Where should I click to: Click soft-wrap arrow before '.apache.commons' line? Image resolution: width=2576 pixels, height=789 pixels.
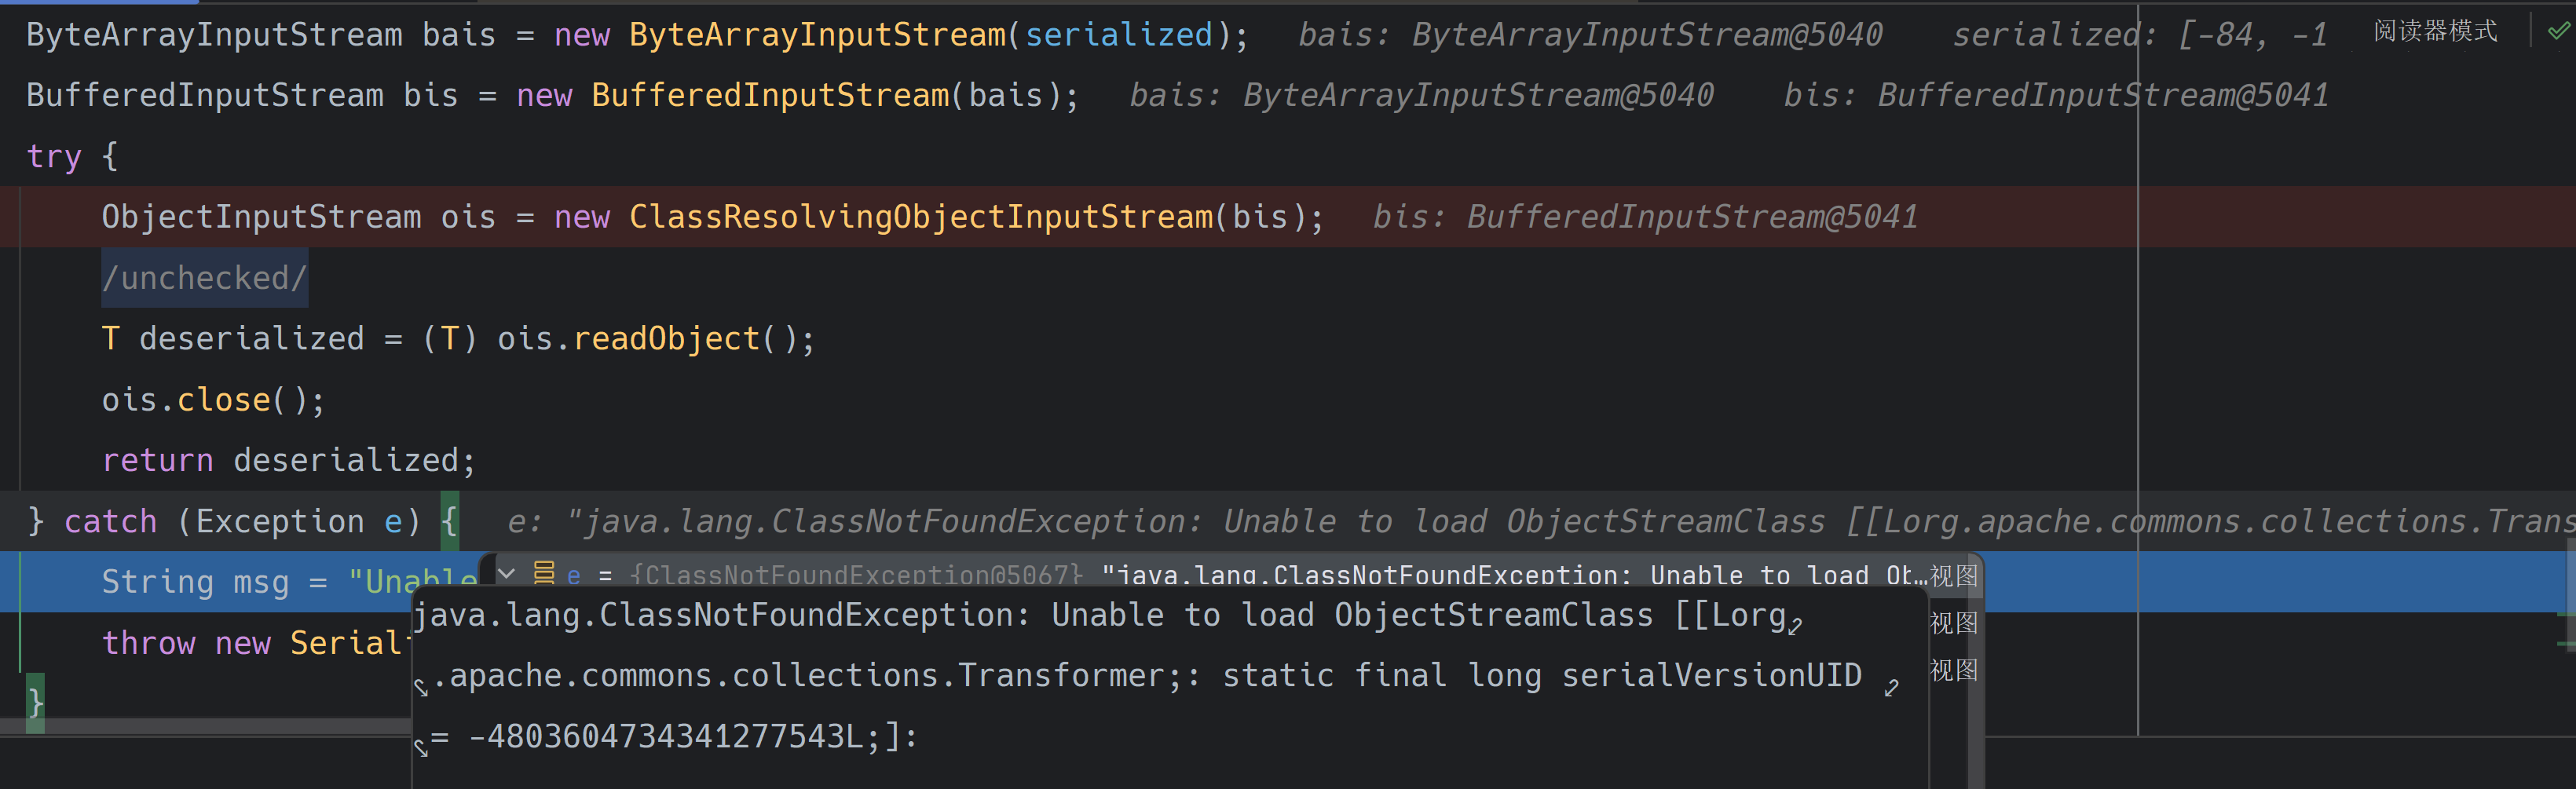421,688
